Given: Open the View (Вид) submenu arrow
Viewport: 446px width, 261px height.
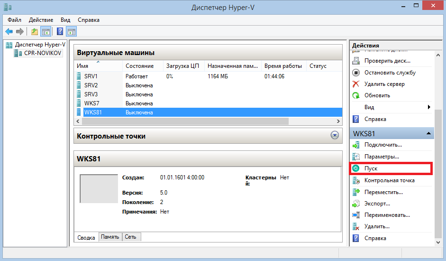Looking at the screenshot, I should (x=429, y=107).
